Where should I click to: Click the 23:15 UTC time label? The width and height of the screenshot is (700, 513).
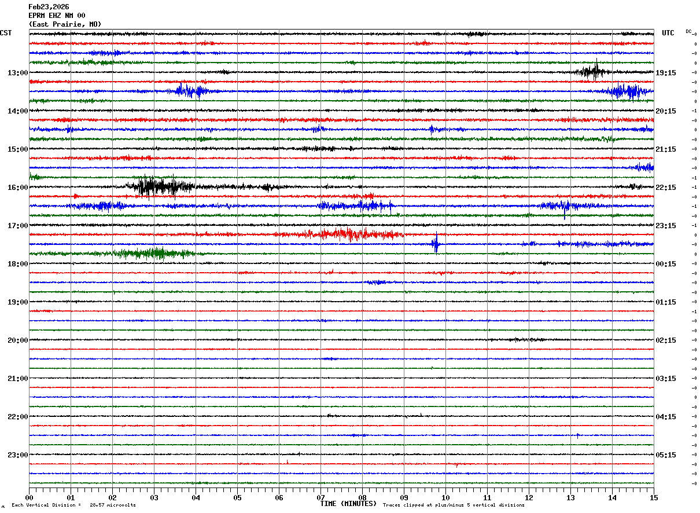(x=666, y=226)
